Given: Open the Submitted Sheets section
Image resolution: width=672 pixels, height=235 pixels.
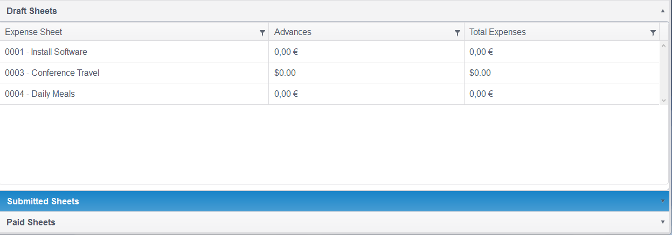Looking at the screenshot, I should [43, 201].
